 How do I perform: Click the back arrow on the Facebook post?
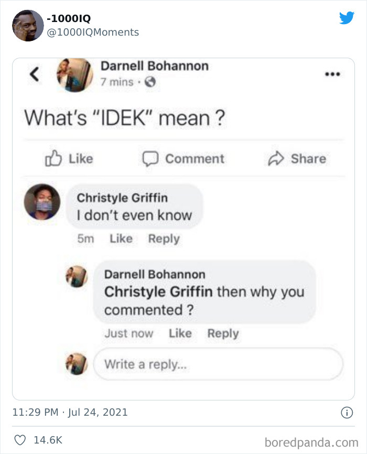point(34,74)
